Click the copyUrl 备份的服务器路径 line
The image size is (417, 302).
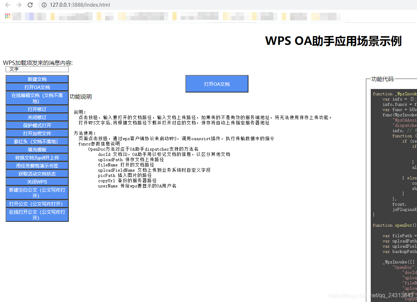[x=127, y=181]
